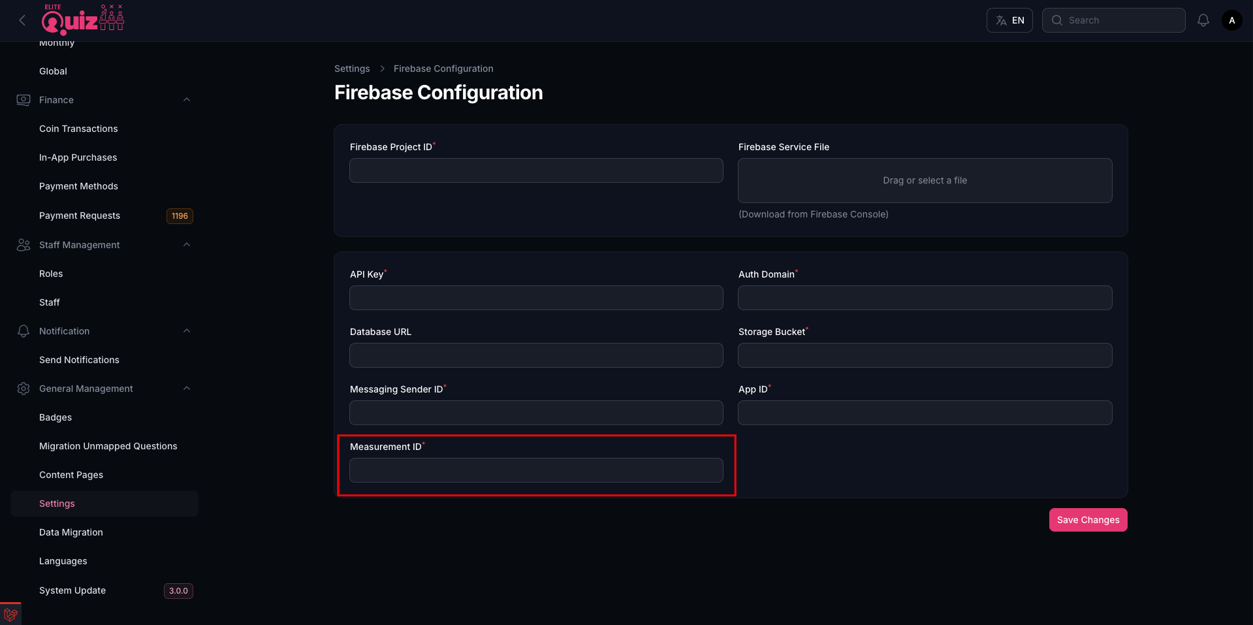Focus the Measurement ID field

536,470
